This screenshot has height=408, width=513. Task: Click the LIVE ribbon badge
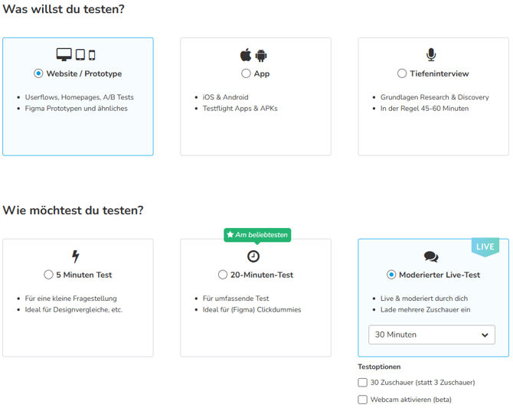485,246
